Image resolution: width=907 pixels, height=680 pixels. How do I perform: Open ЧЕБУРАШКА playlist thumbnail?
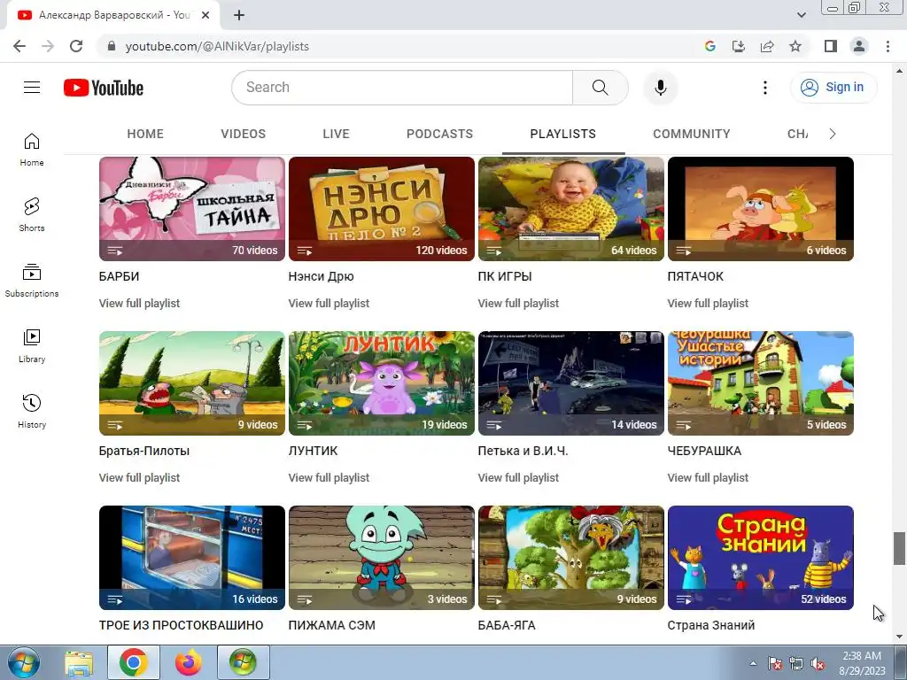[761, 383]
